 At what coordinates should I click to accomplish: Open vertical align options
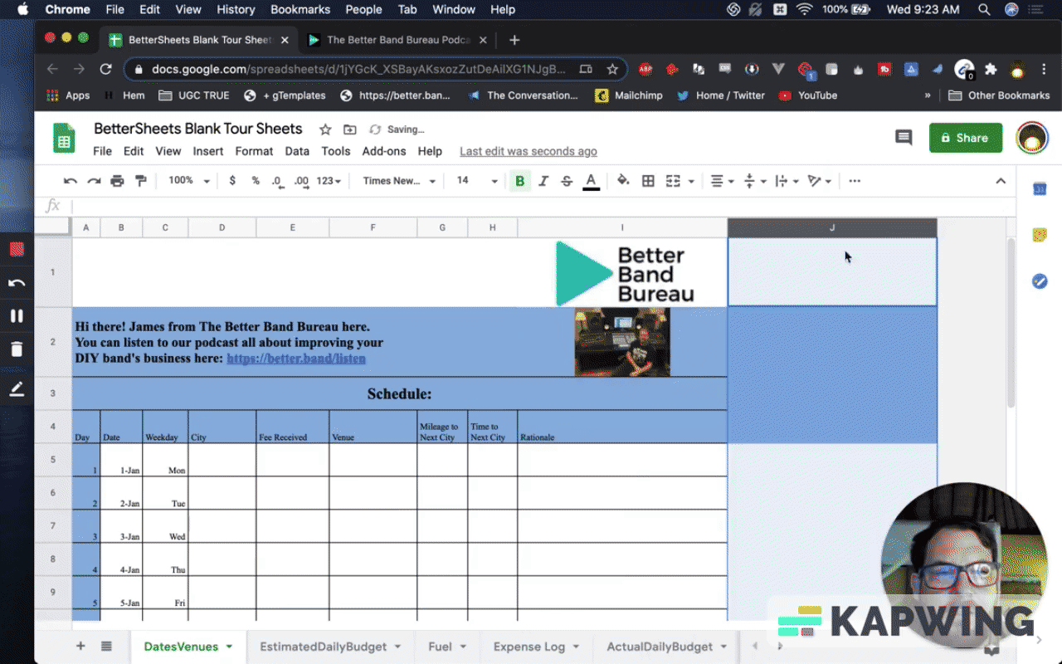754,181
